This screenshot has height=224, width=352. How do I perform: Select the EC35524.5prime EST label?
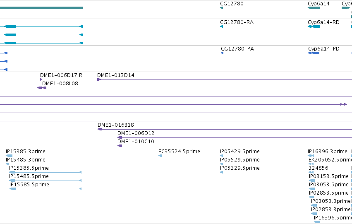coord(179,152)
